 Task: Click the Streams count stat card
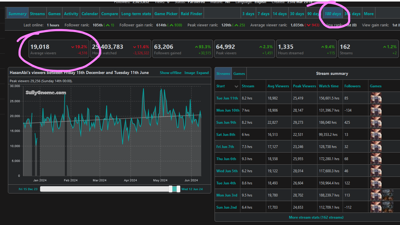coord(369,49)
